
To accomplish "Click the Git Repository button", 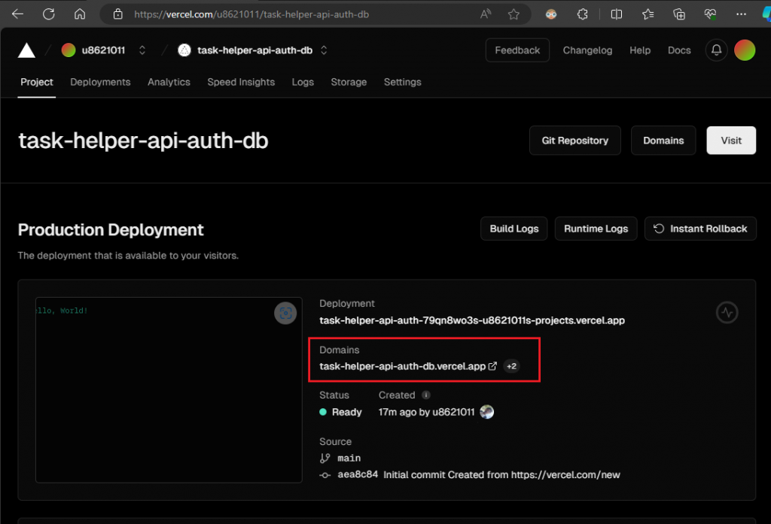I will (574, 141).
